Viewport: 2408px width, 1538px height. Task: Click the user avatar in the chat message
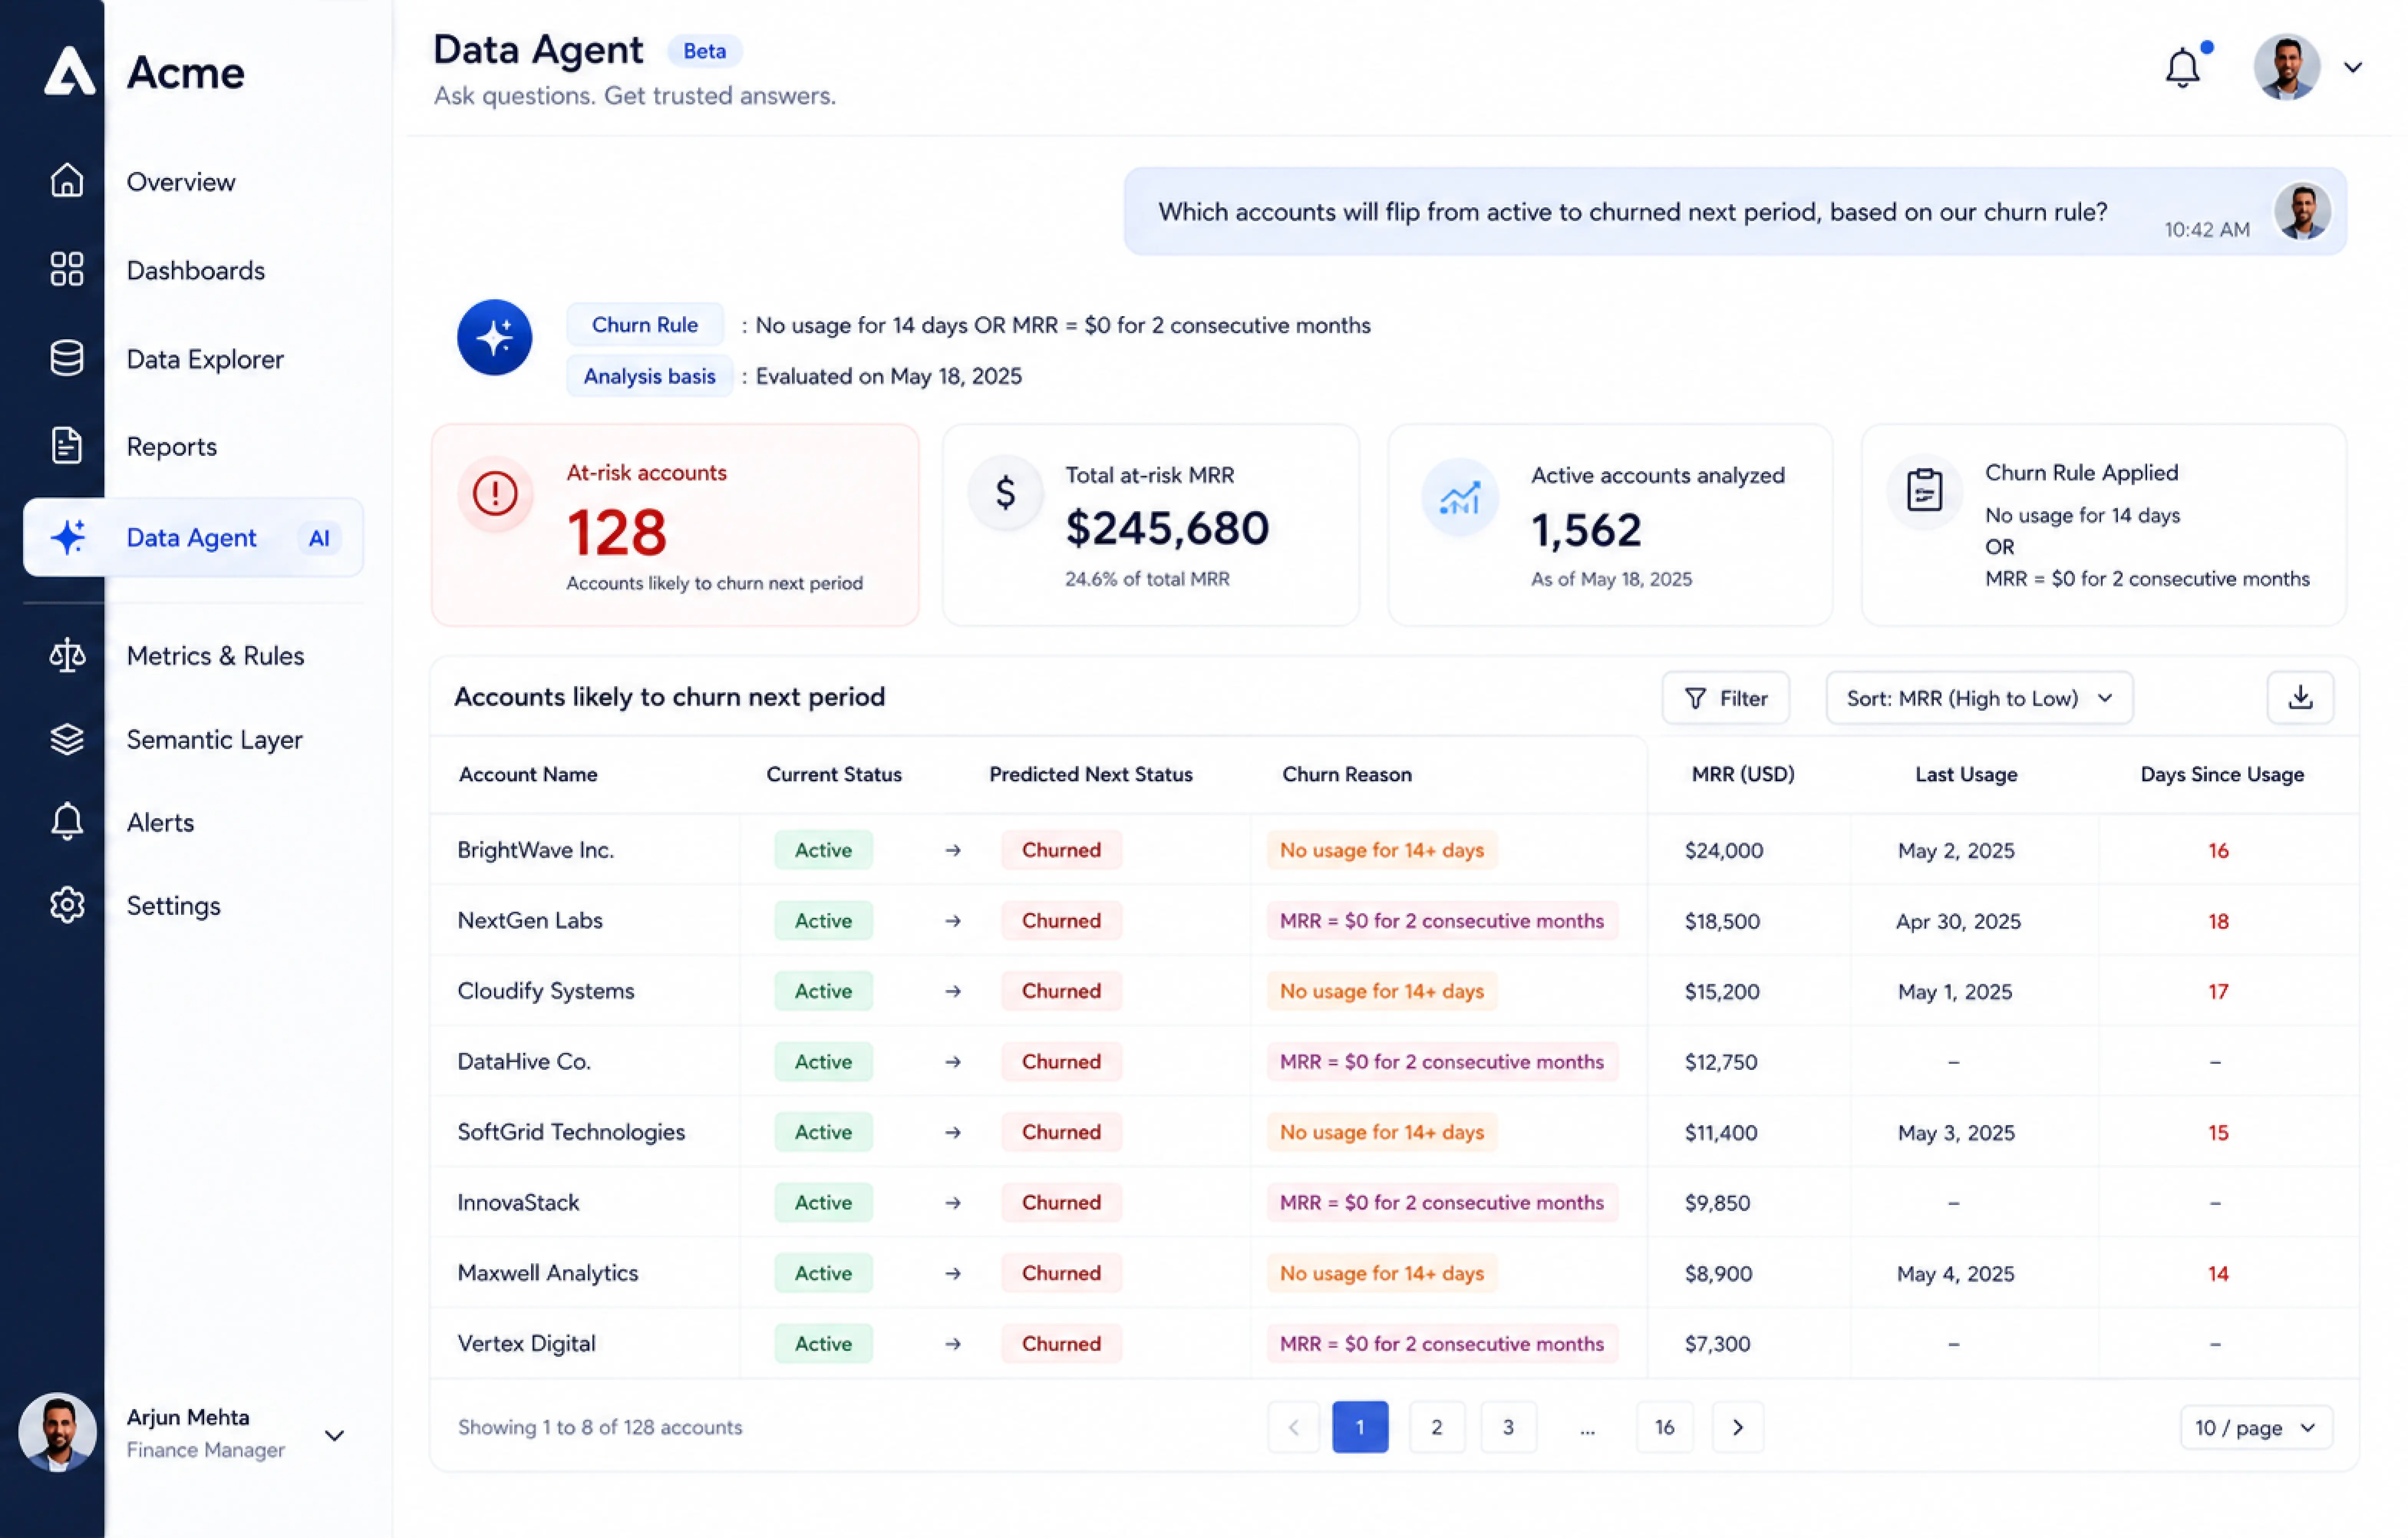point(2303,211)
